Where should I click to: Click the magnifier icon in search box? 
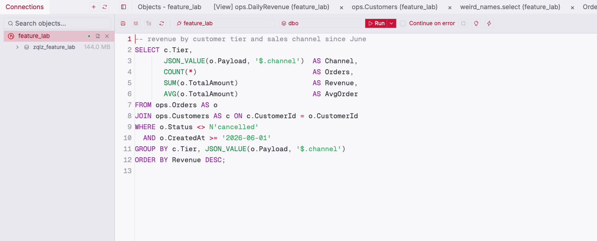(10, 23)
